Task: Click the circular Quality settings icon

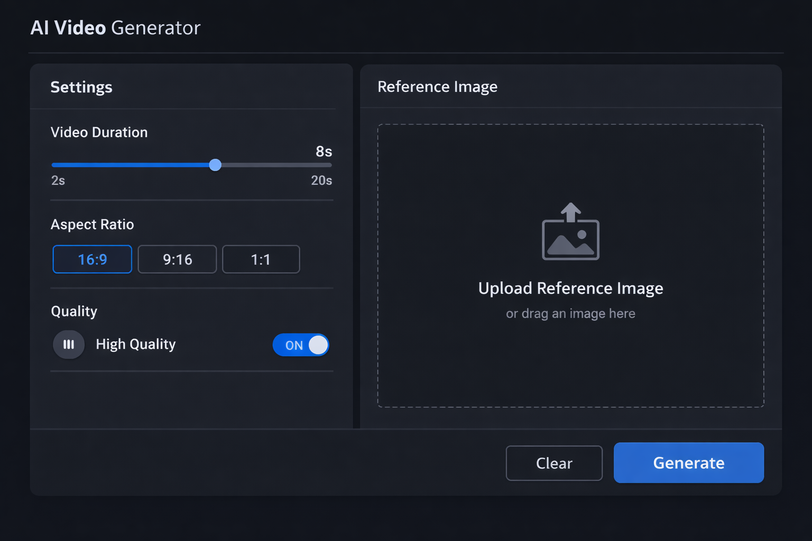Action: pyautogui.click(x=68, y=344)
